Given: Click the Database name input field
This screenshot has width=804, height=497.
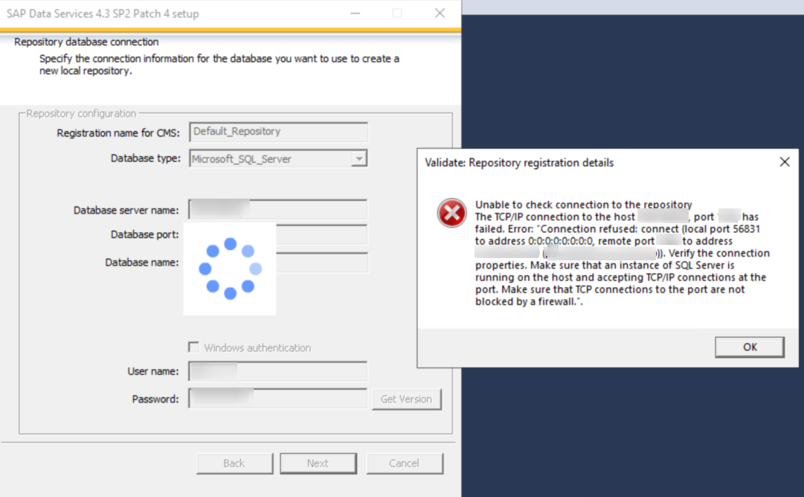Looking at the screenshot, I should [322, 263].
